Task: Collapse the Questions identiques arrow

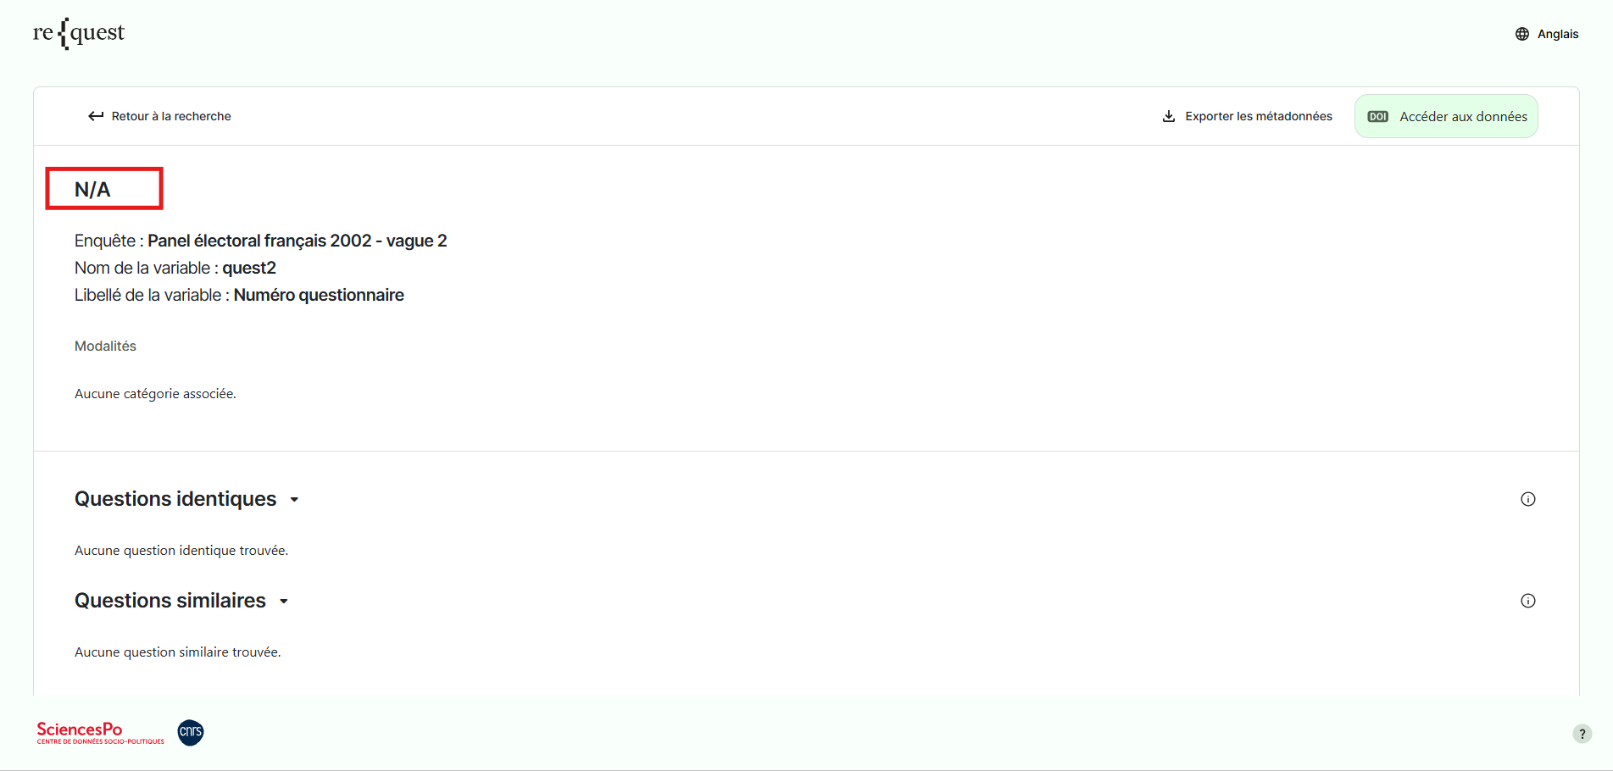Action: coord(294,500)
